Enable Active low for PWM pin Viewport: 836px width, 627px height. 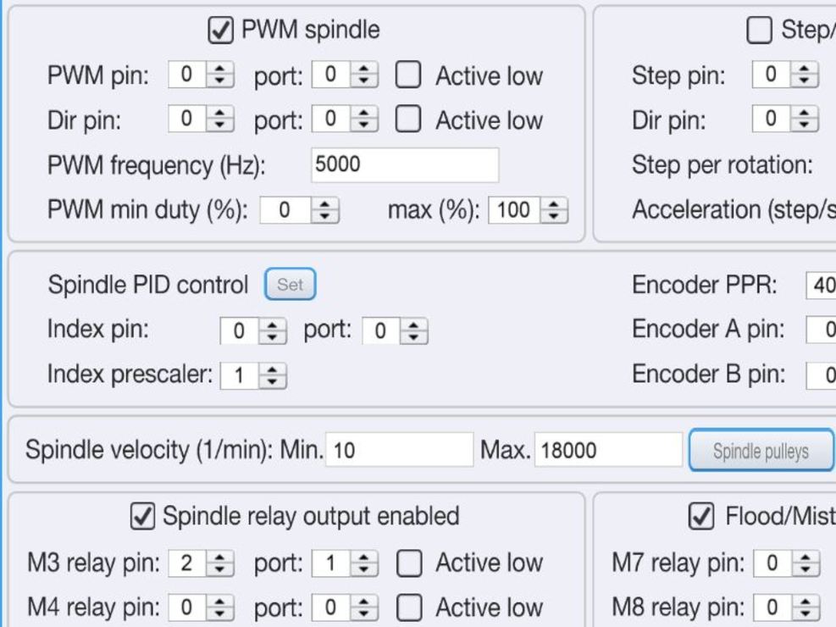tap(408, 76)
